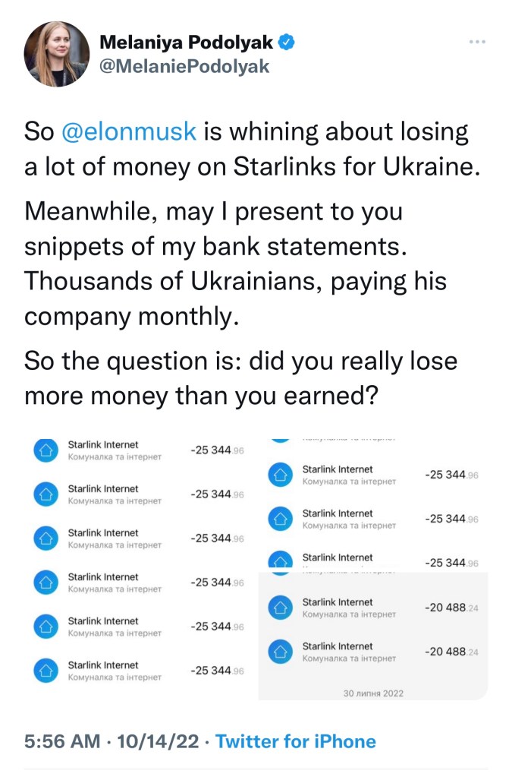The width and height of the screenshot is (512, 777).
Task: Click the house icon in the left statement's bottom row
Action: pos(46,671)
